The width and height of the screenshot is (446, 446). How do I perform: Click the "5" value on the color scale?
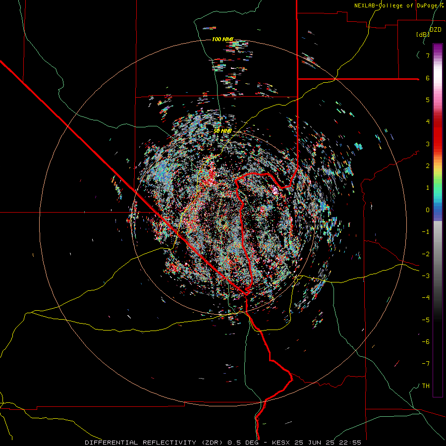(x=428, y=100)
